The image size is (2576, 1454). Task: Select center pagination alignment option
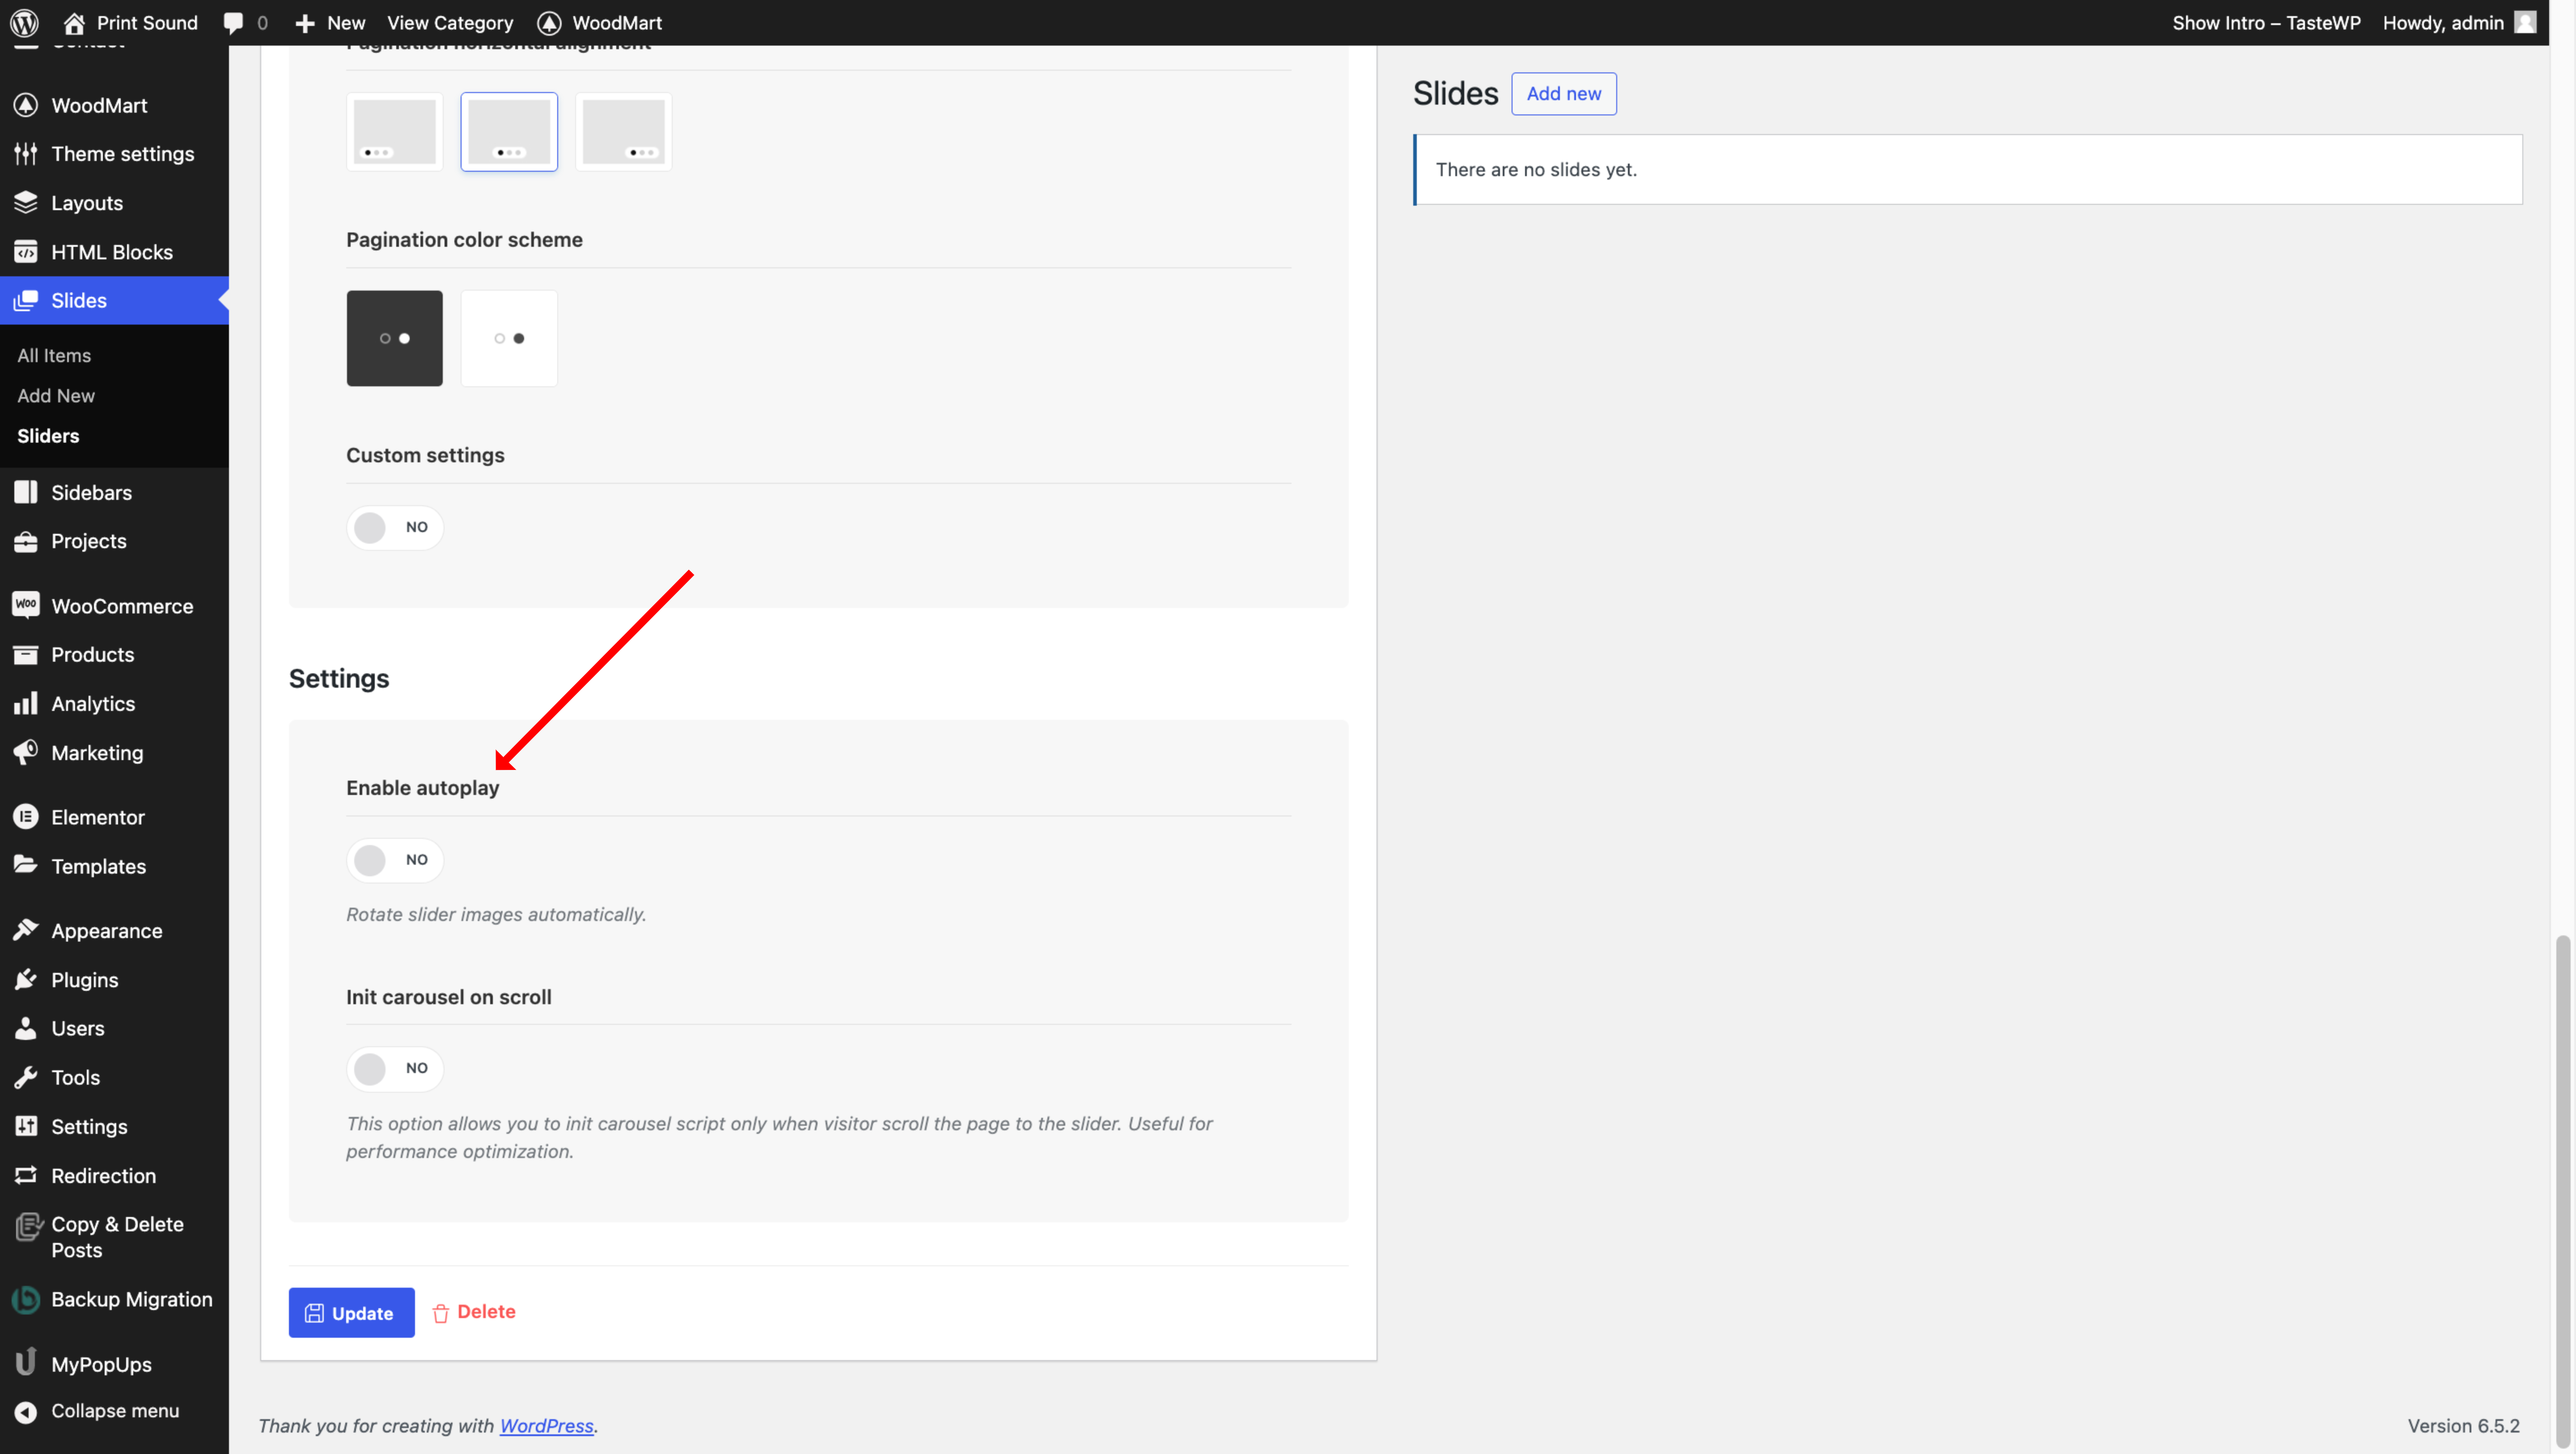coord(509,132)
